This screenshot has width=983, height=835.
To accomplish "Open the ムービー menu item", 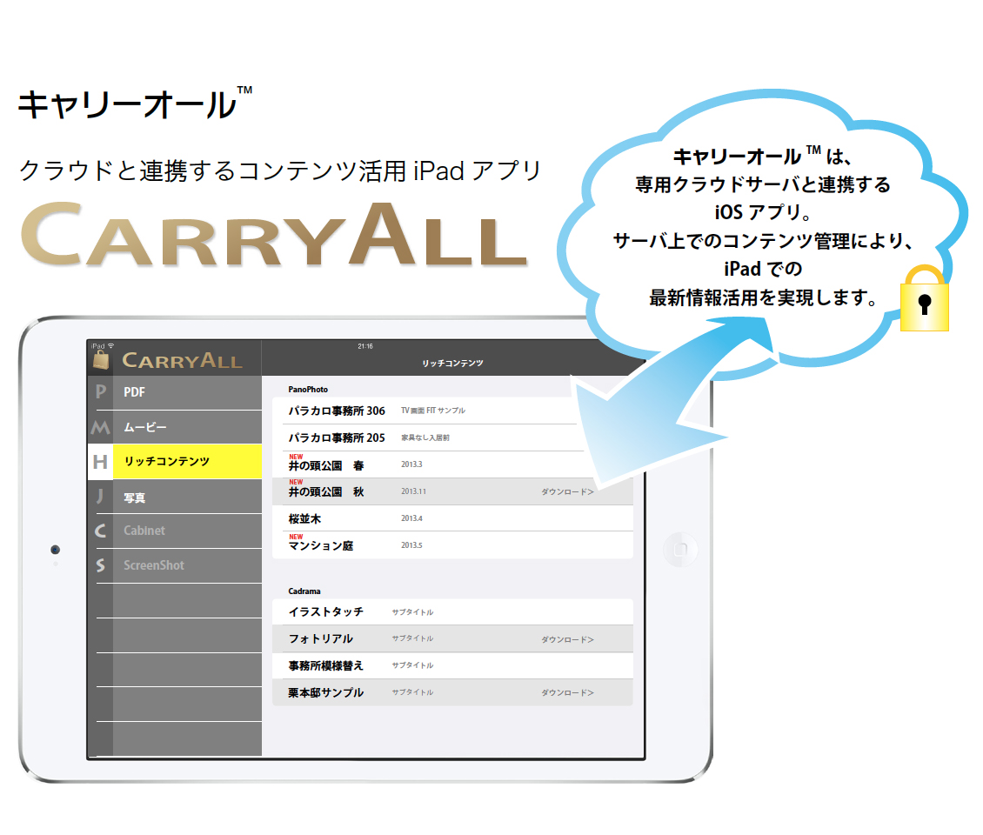I will pyautogui.click(x=187, y=428).
